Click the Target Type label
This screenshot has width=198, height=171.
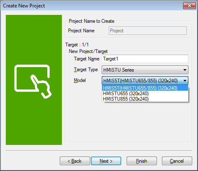(86, 70)
